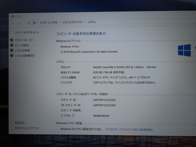Screen dimensions: 196x147
Task: Click the コンピューターの説明 label
Action: [71, 110]
